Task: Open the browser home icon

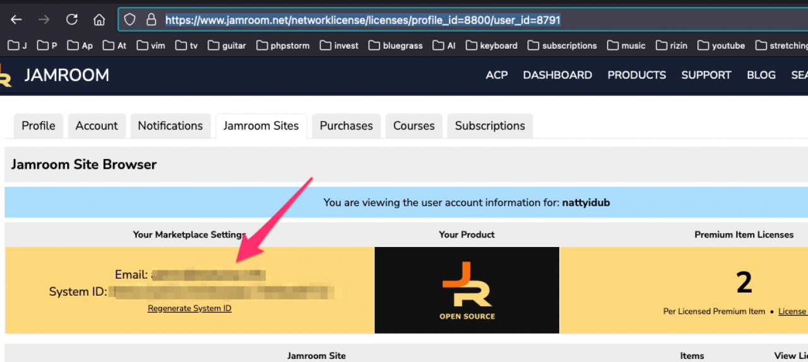Action: (99, 20)
